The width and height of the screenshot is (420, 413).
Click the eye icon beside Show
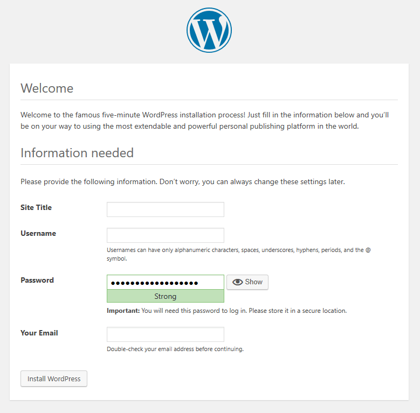(x=237, y=282)
